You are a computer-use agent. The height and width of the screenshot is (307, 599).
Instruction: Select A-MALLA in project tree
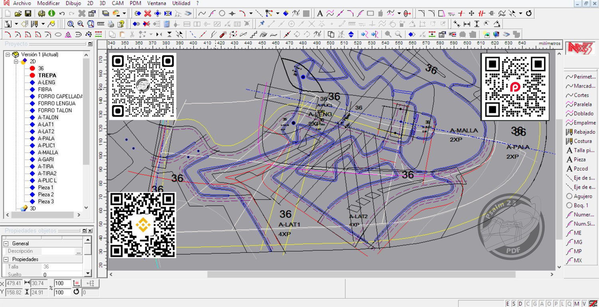pos(48,152)
